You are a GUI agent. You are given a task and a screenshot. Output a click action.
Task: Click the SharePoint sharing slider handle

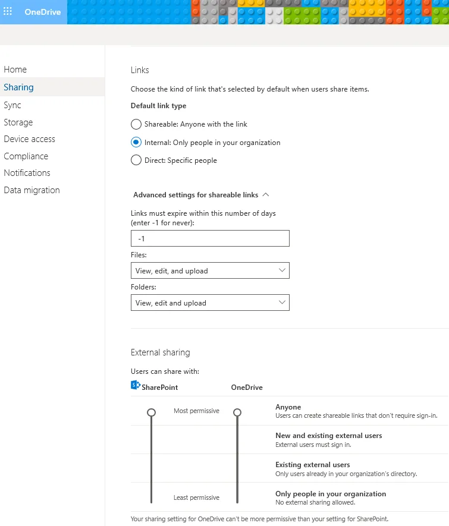[x=151, y=412]
